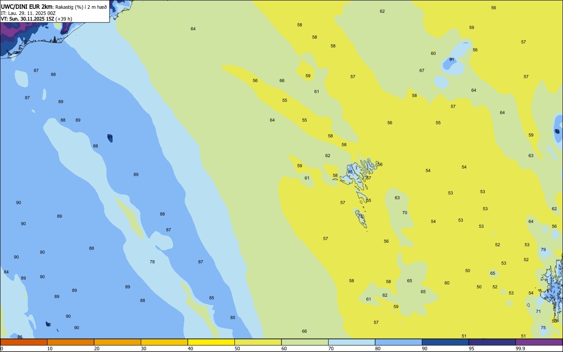563x352 pixels.
Task: Select the 10–20 orange legend swatch
Action: click(x=70, y=342)
